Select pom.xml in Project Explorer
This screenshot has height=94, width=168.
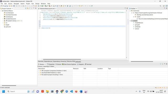point(8,27)
